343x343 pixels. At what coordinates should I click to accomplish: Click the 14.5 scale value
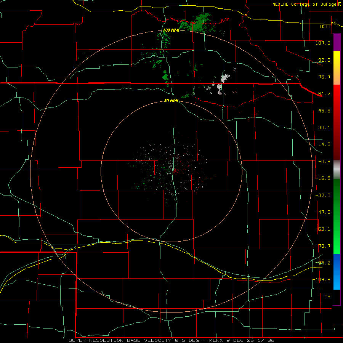point(324,144)
